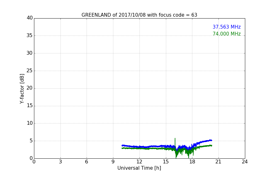Viewport: 272px width, 181px height.
Task: Select the blue 37.563 MHz legend label
Action: (x=227, y=27)
